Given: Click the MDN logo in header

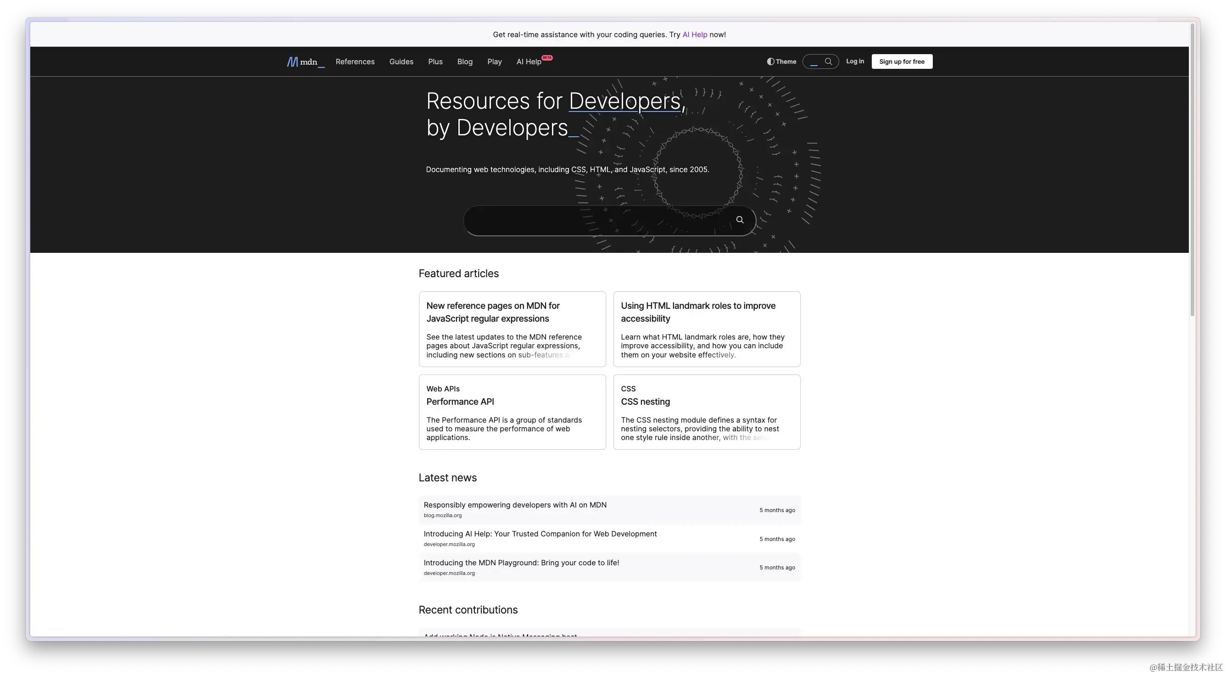Looking at the screenshot, I should click(305, 62).
